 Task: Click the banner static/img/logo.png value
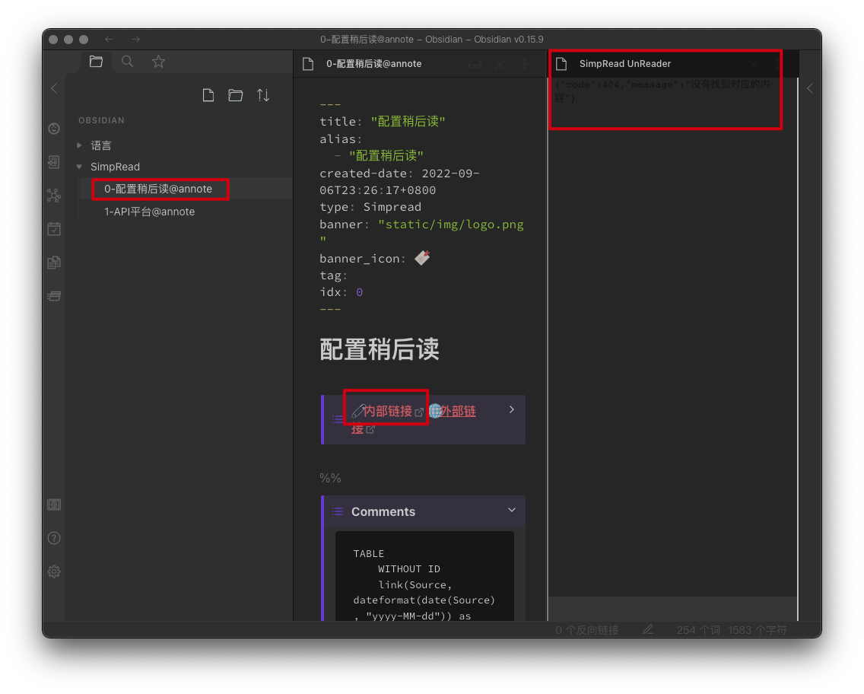click(x=422, y=232)
